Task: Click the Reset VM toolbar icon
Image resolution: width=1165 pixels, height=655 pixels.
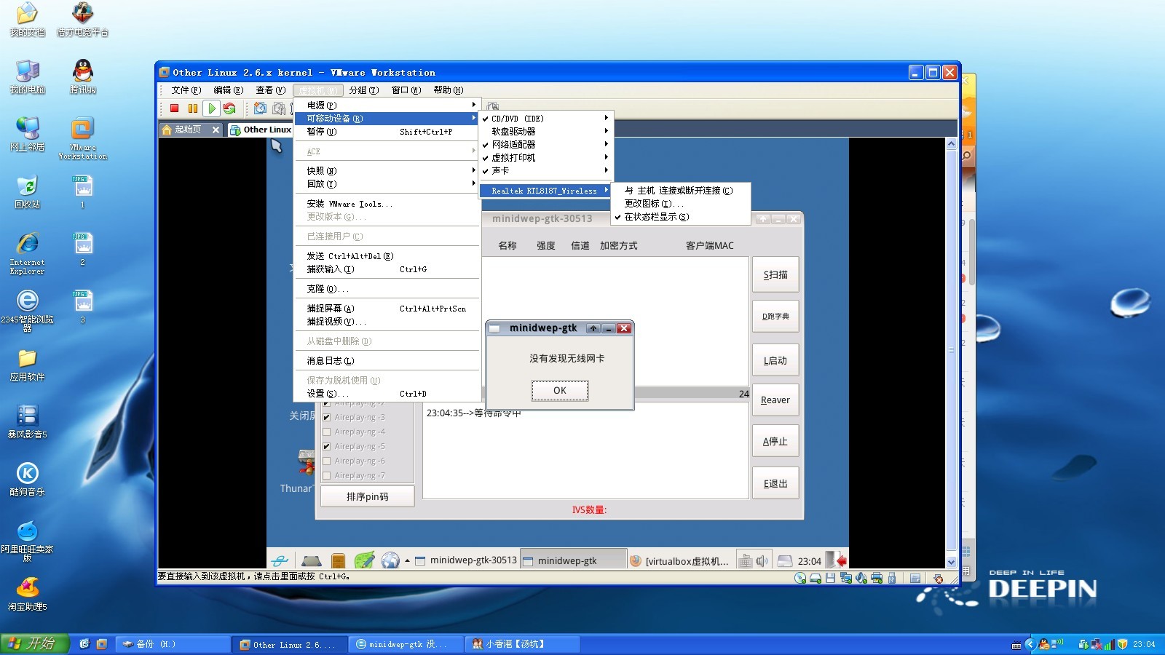Action: pos(229,108)
